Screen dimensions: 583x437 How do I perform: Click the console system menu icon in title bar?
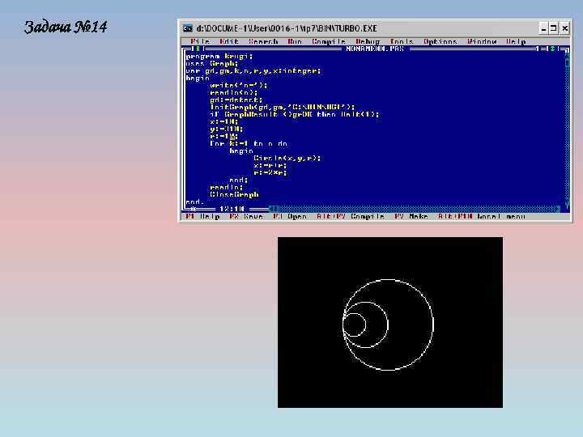188,28
